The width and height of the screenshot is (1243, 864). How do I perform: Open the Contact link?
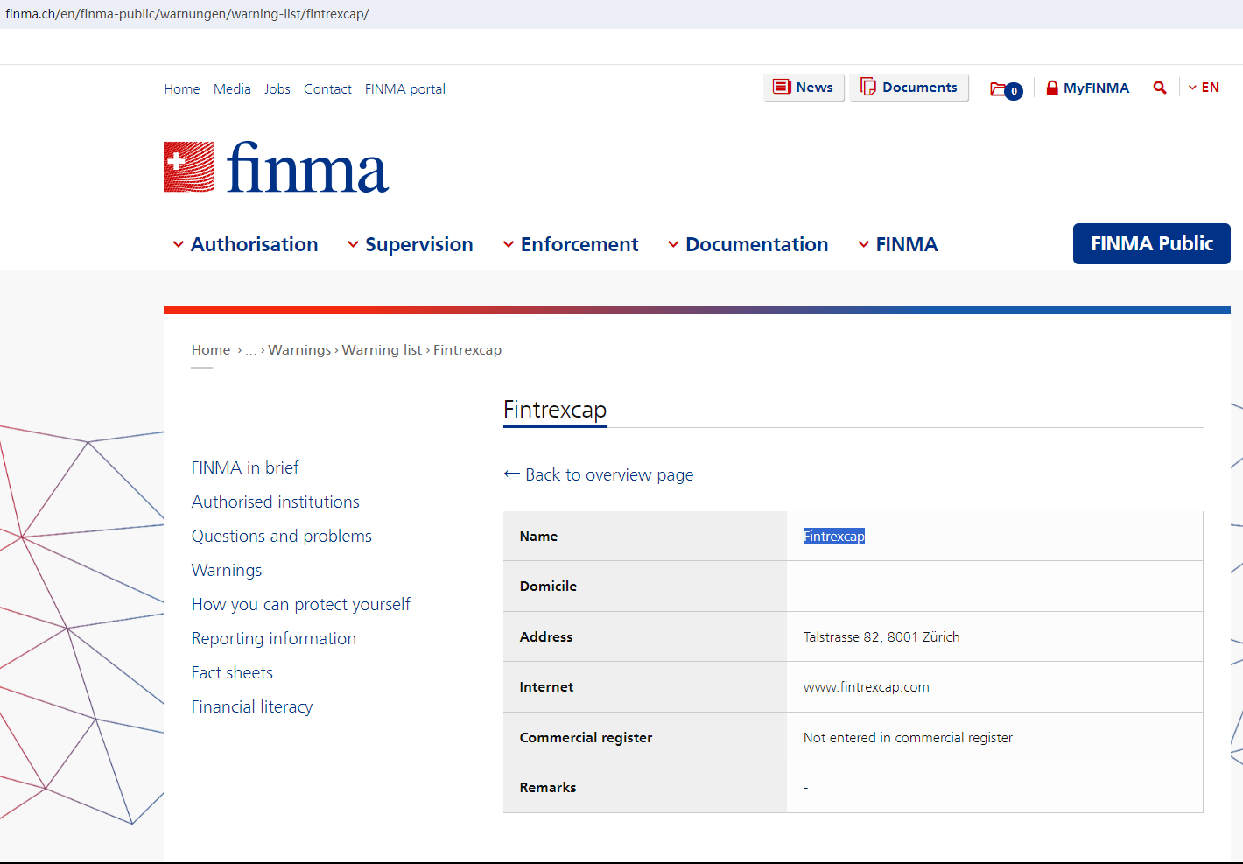tap(327, 89)
